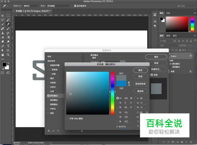Collapse Sogou layer effects arrow
The width and height of the screenshot is (197, 145).
click(x=193, y=56)
